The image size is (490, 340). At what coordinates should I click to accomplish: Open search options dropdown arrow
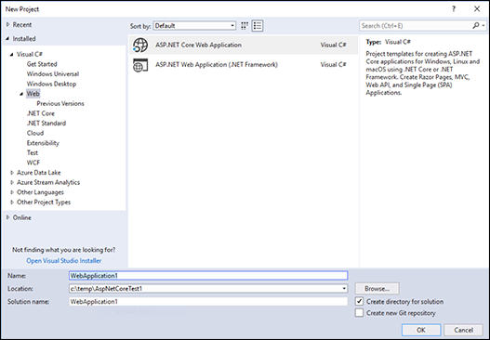(483, 26)
